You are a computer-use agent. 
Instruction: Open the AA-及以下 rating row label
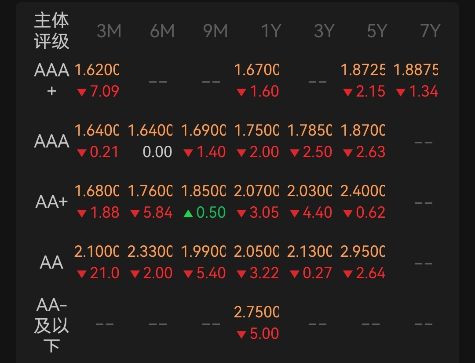[x=51, y=325]
